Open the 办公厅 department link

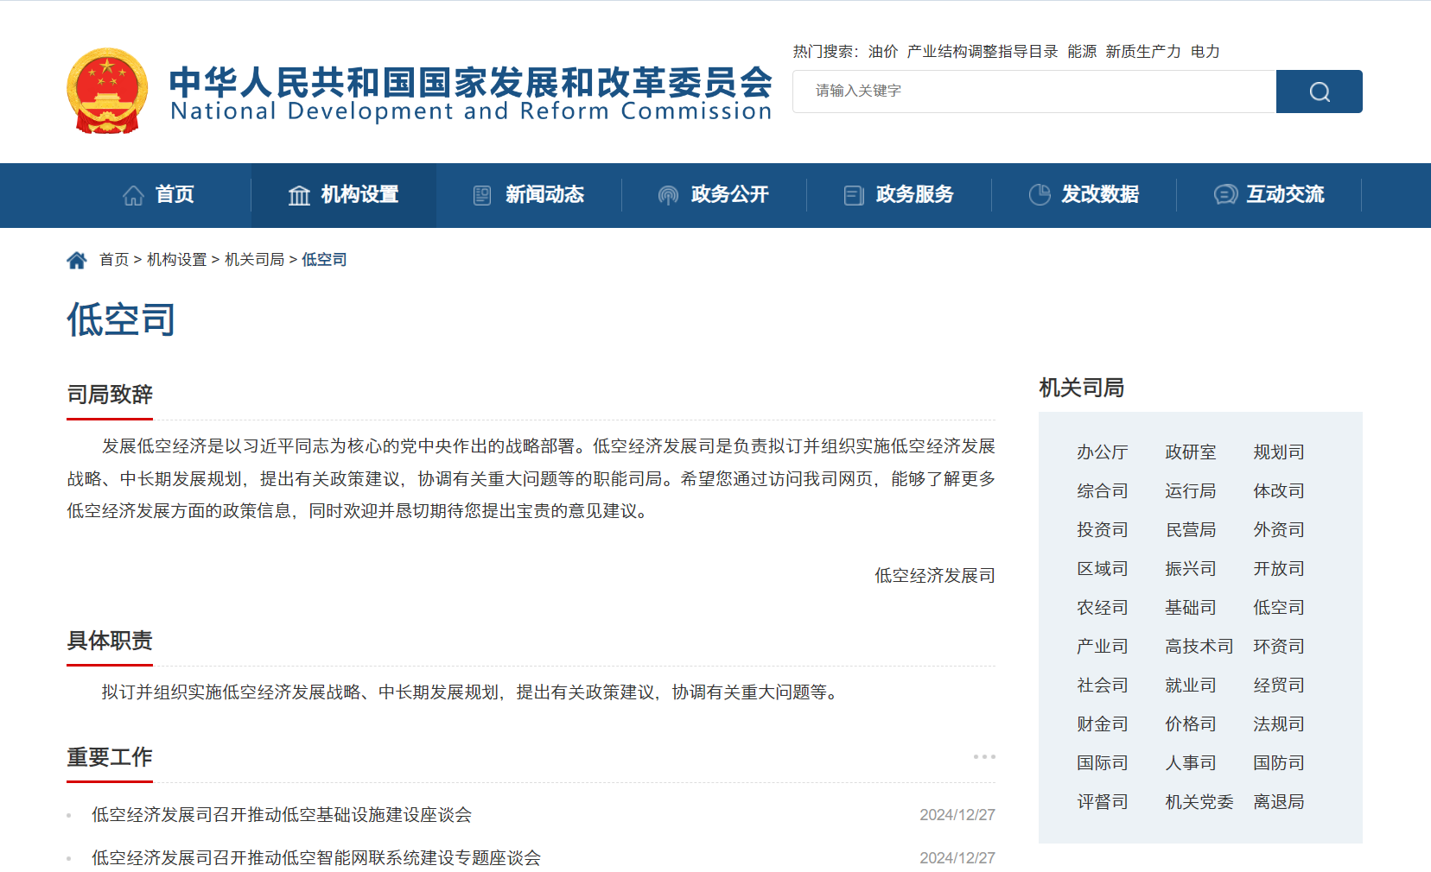(x=1103, y=452)
